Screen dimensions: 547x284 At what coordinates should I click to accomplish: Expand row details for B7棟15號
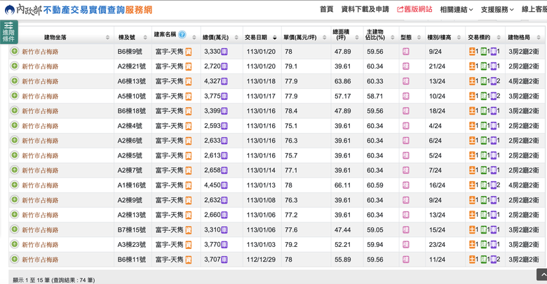(x=14, y=229)
